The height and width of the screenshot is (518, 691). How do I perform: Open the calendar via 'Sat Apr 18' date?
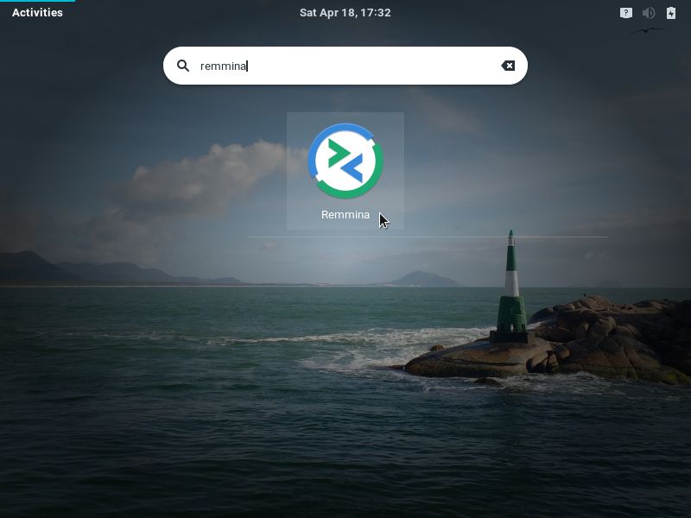click(x=328, y=13)
